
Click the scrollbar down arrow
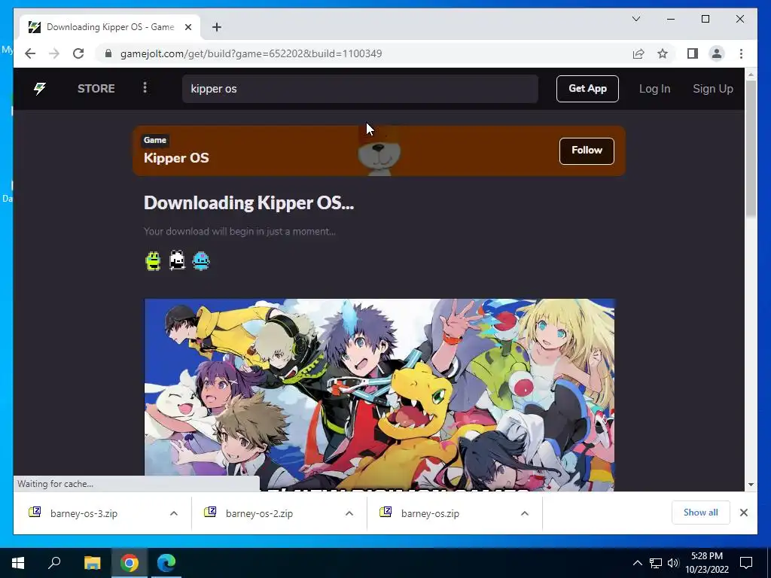click(751, 485)
